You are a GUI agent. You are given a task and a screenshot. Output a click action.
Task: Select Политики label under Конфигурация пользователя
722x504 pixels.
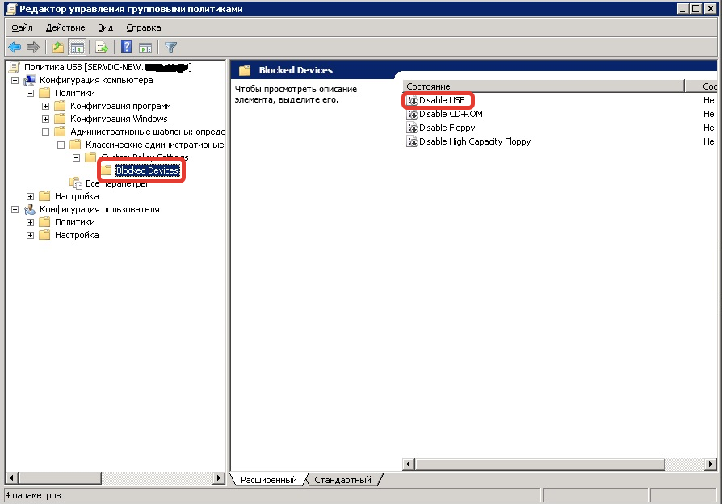(75, 222)
